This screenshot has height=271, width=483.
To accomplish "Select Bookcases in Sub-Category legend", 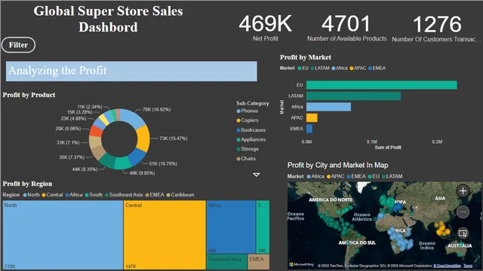I will (x=251, y=130).
